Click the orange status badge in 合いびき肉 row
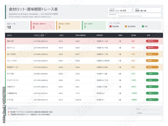This screenshot has height=126, width=168. (152, 54)
